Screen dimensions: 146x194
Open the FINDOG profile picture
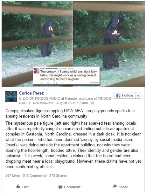[11, 97]
